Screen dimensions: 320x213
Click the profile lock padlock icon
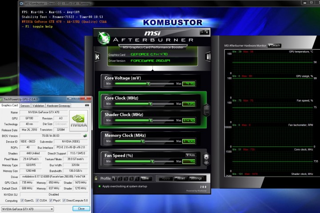[96, 178]
